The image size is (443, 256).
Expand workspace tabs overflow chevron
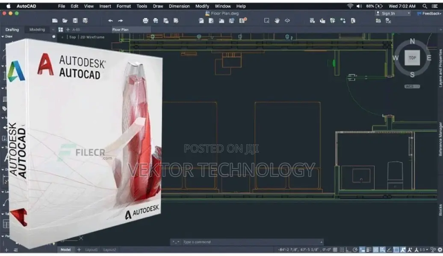(53, 29)
